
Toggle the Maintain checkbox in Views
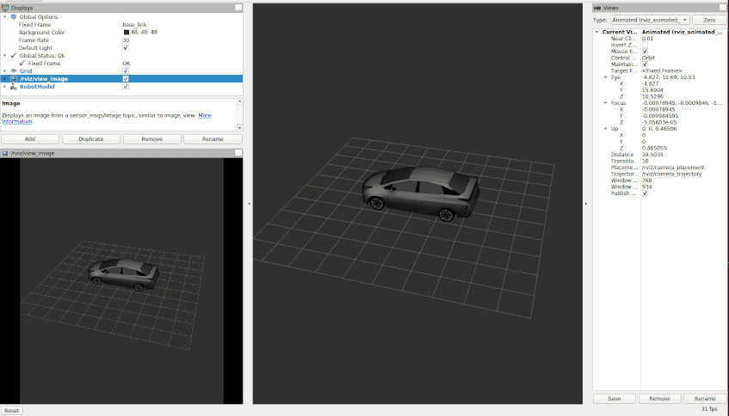tap(645, 64)
